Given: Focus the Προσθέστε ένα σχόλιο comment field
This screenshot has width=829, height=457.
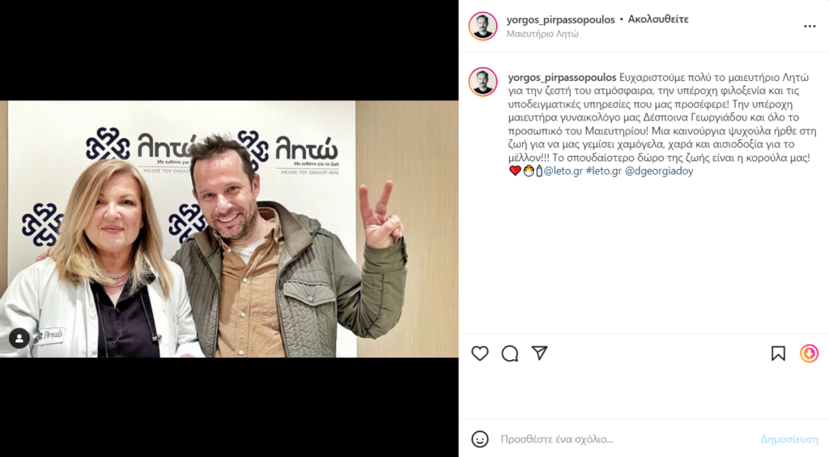Looking at the screenshot, I should 624,439.
